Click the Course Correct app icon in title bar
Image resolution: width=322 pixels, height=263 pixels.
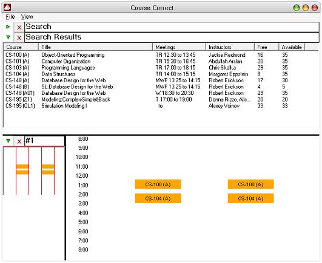(7, 8)
